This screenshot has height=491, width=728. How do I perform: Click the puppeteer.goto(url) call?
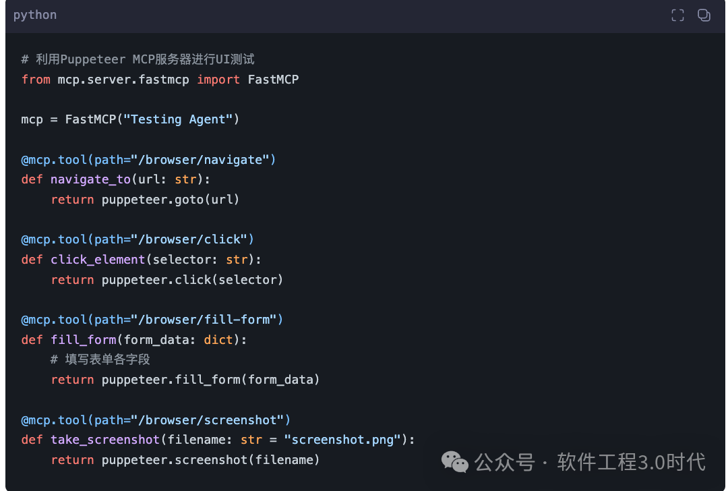click(171, 200)
